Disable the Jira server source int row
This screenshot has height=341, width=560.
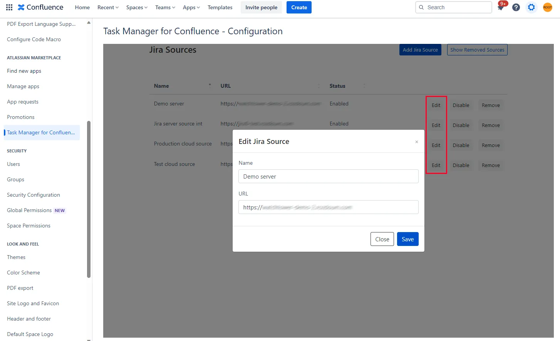[x=461, y=125]
